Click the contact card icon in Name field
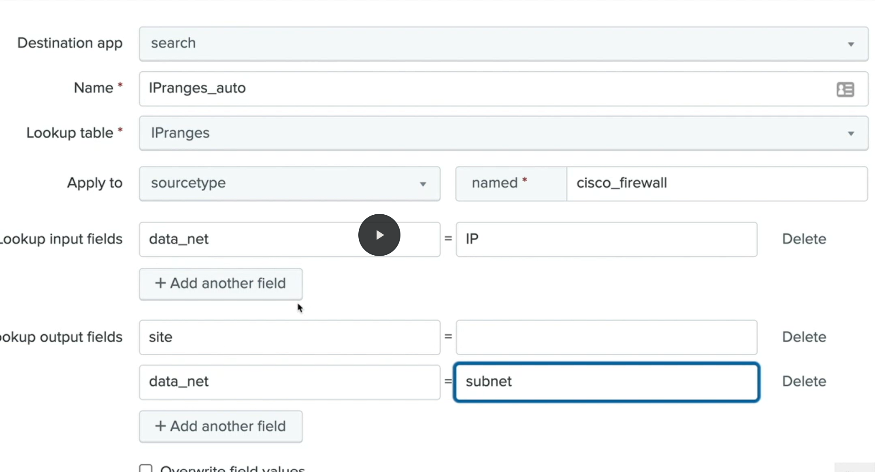 [x=845, y=89]
